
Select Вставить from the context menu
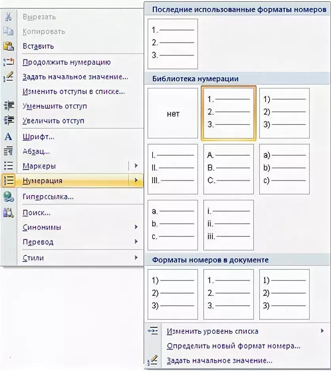click(38, 46)
